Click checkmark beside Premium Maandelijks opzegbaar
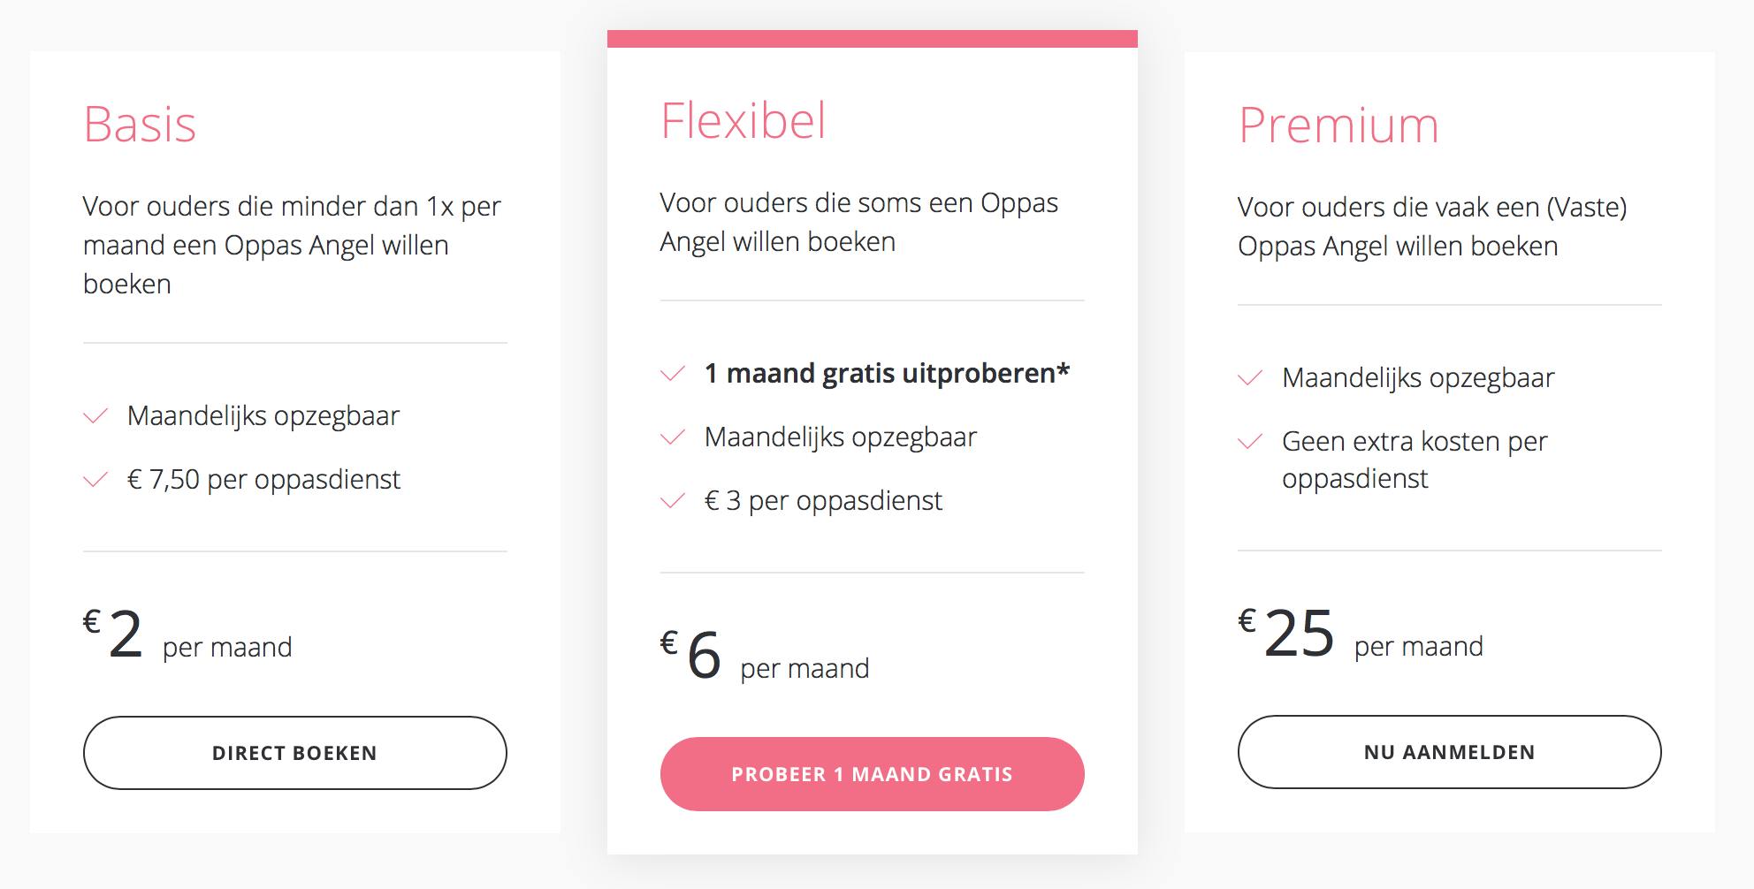The image size is (1754, 889). (1250, 378)
